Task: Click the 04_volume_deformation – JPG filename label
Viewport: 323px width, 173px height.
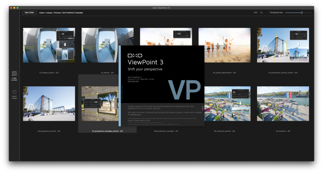Action: click(x=225, y=72)
